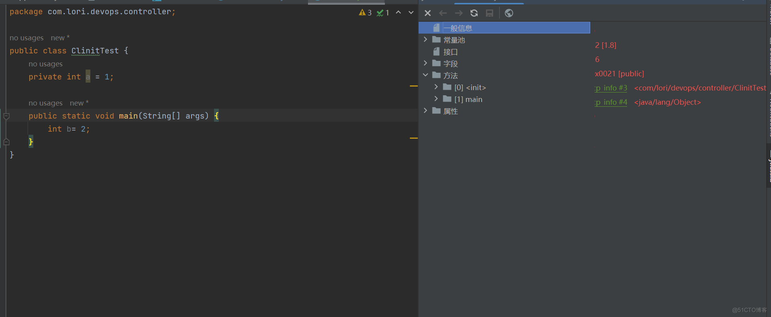Expand the 常量池 folder
This screenshot has height=317, width=771.
tap(425, 40)
